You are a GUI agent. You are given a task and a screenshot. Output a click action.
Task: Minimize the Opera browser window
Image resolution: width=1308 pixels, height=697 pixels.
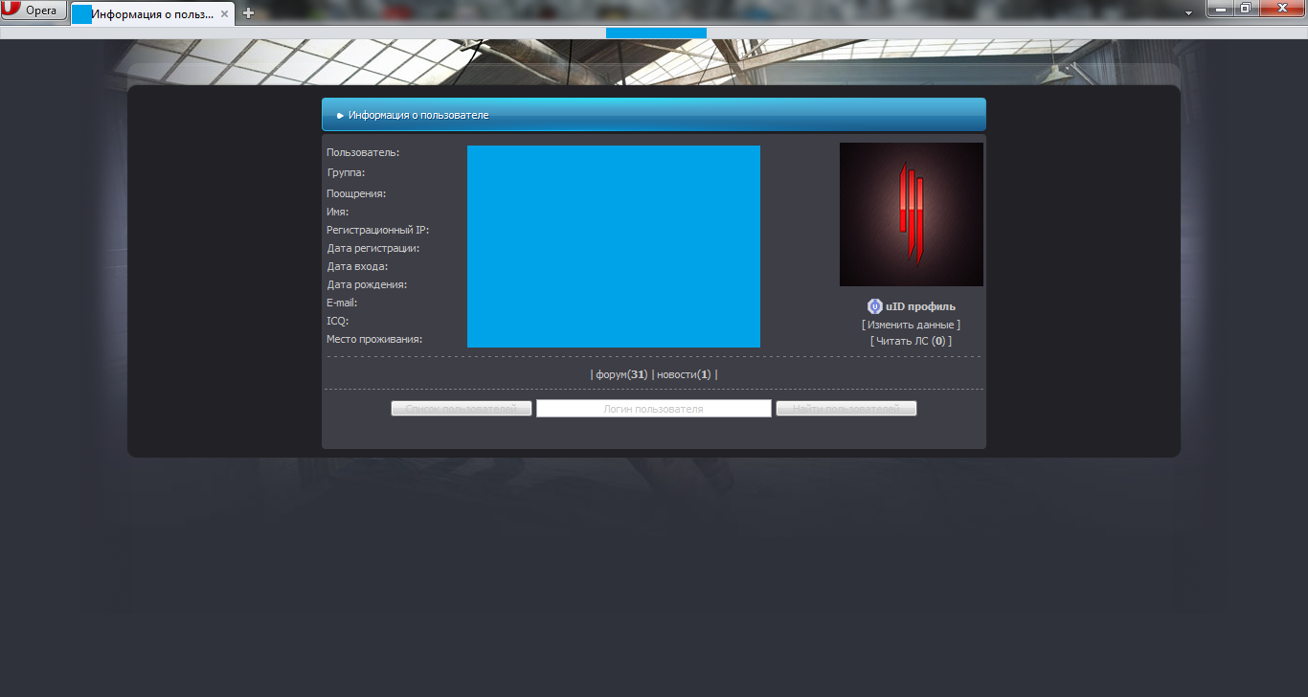1219,9
